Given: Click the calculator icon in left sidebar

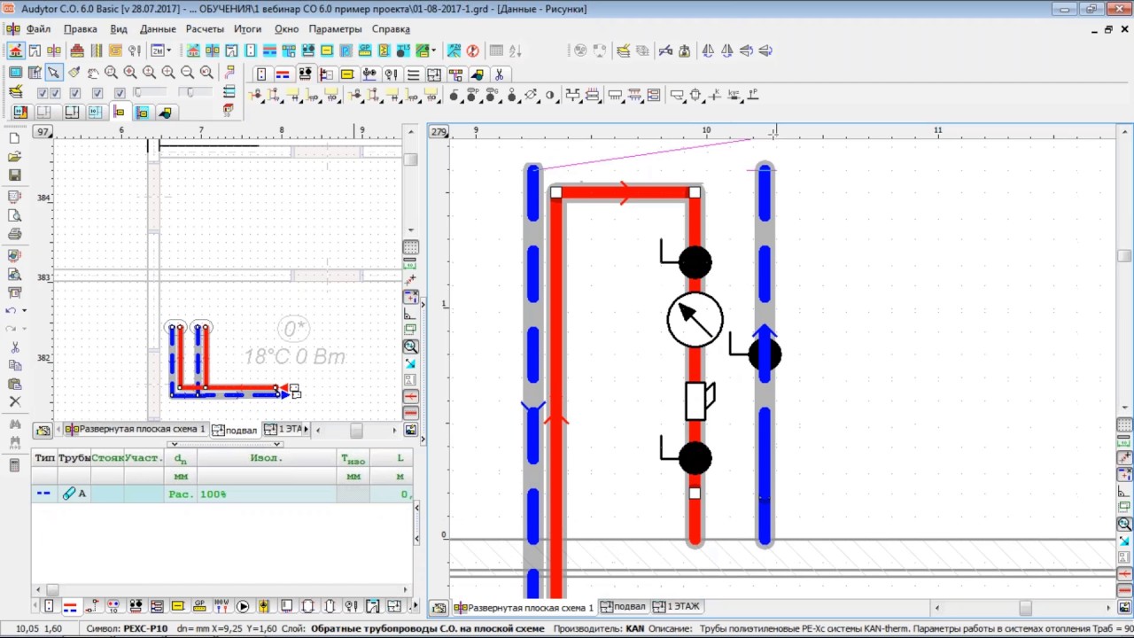Looking at the screenshot, I should point(14,465).
